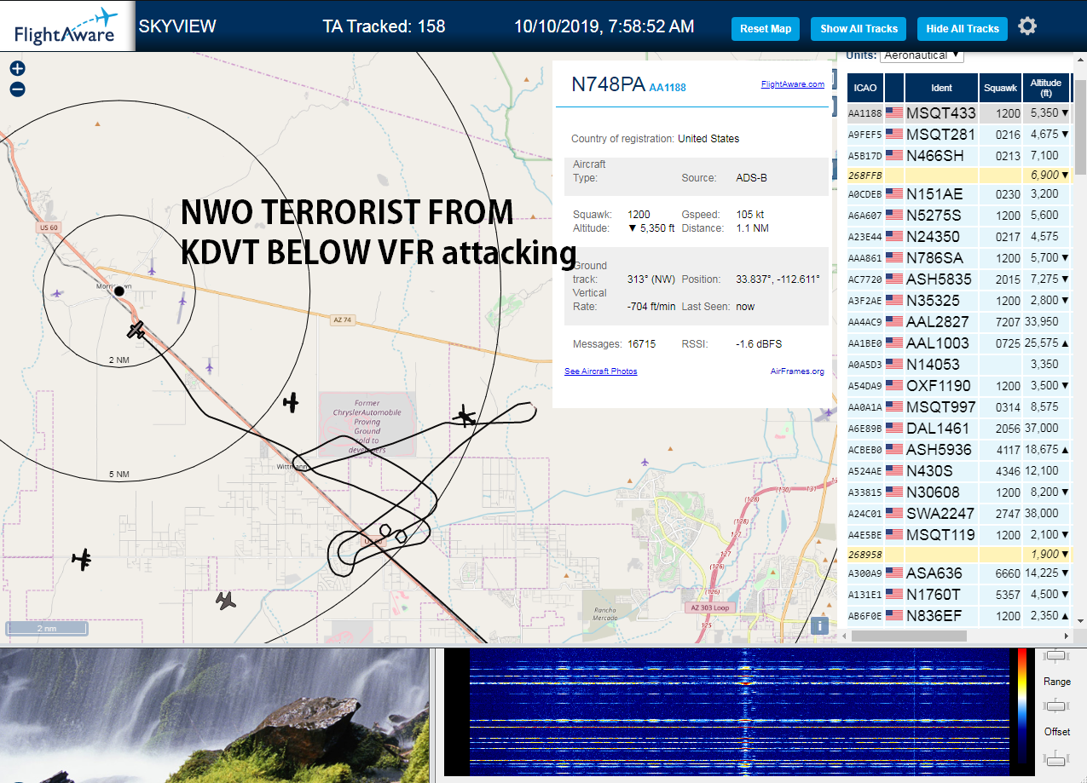Click the FlightAware logo
1087x783 pixels.
[x=66, y=26]
